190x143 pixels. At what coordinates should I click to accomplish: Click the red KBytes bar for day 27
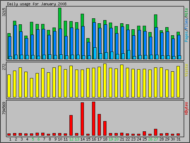(155, 132)
